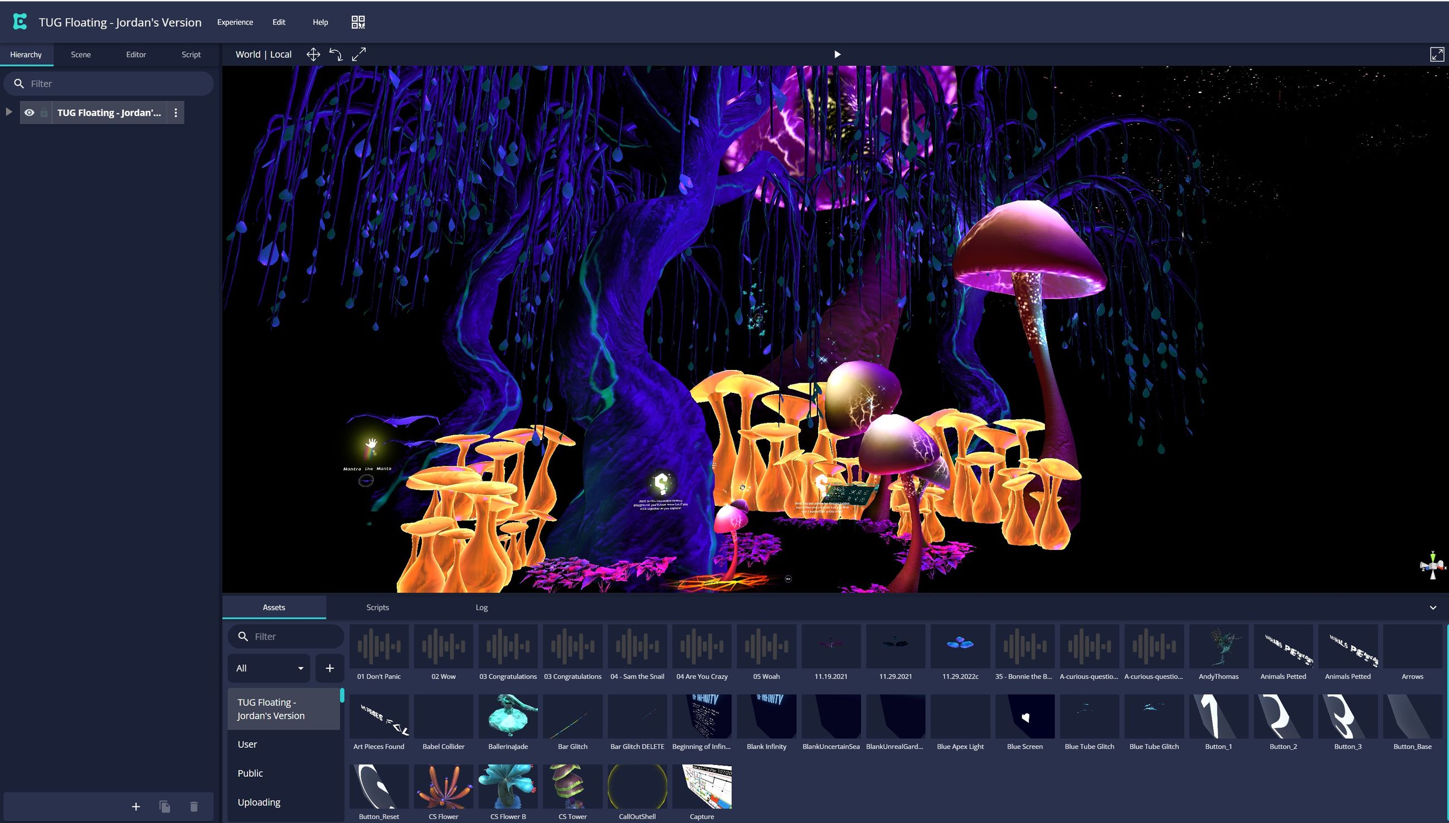Open the Experience menu

(x=235, y=22)
